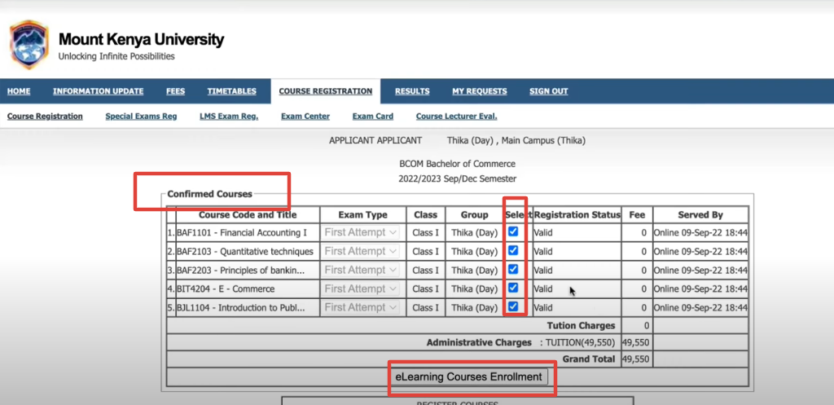Go to the Exam Center sub-tab
The height and width of the screenshot is (405, 834).
click(x=305, y=117)
